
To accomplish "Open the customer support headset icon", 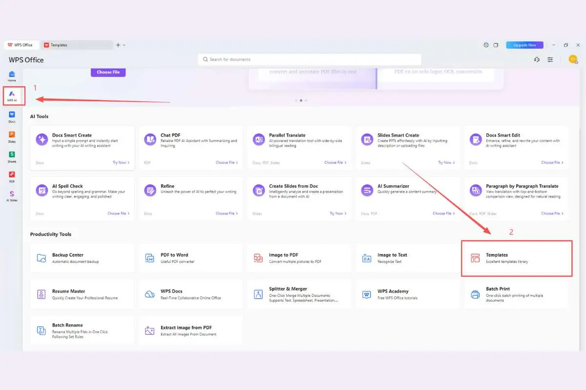I will point(537,59).
